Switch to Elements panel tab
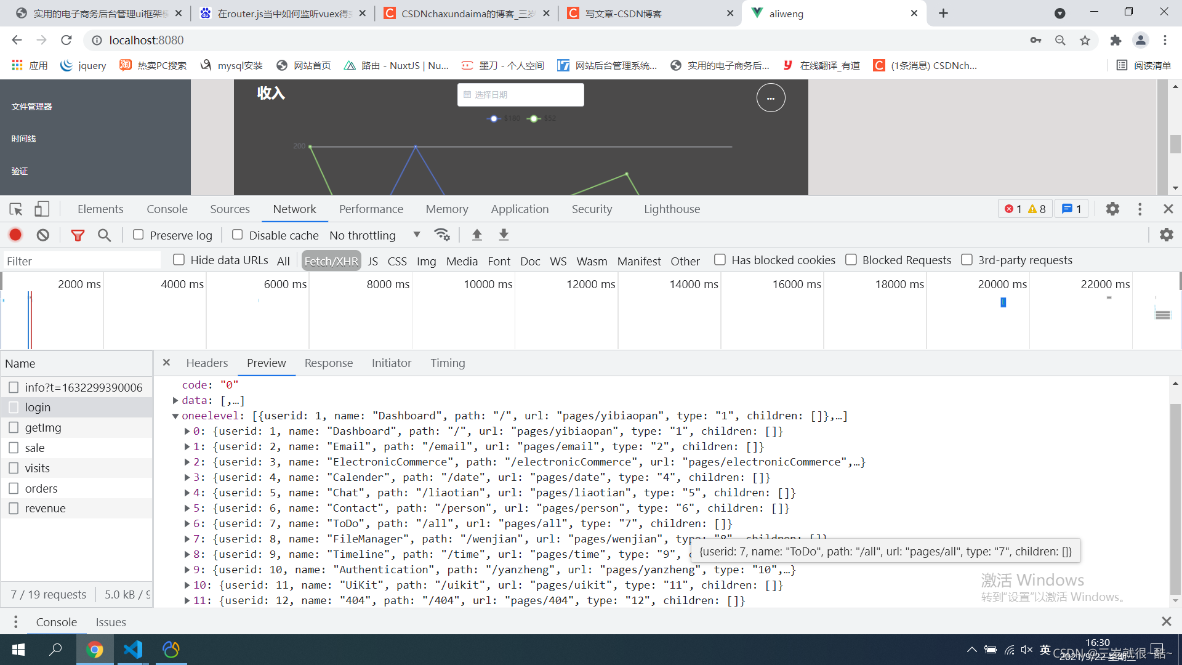The image size is (1182, 665). click(x=100, y=209)
